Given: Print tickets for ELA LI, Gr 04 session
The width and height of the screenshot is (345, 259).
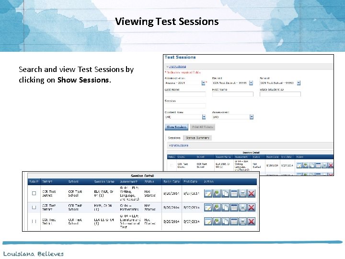Looking at the screenshot, I should point(242,221).
